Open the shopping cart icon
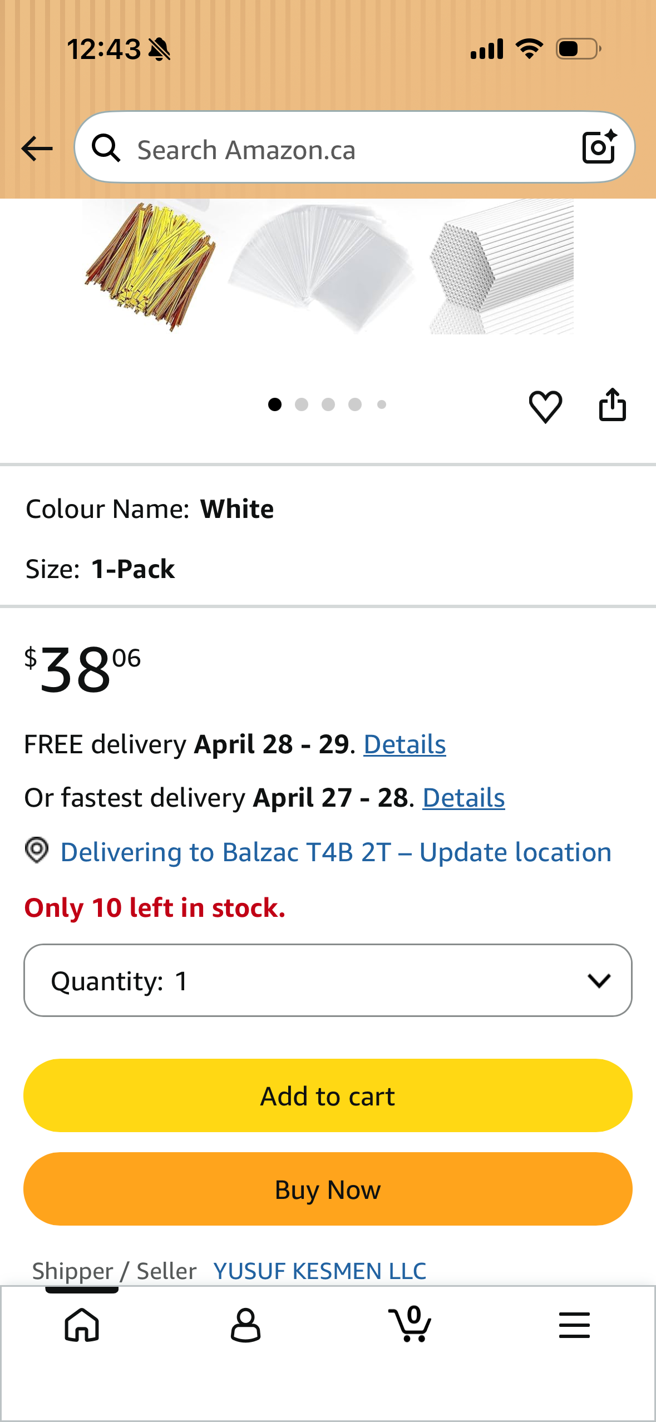656x1422 pixels. click(410, 1324)
